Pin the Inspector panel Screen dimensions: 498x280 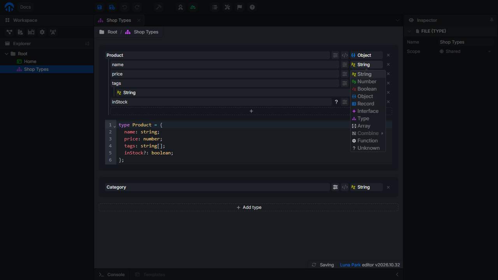(x=491, y=20)
